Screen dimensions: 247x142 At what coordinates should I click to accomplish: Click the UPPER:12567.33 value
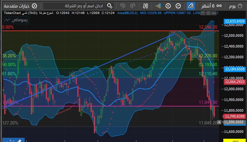(x=177, y=13)
